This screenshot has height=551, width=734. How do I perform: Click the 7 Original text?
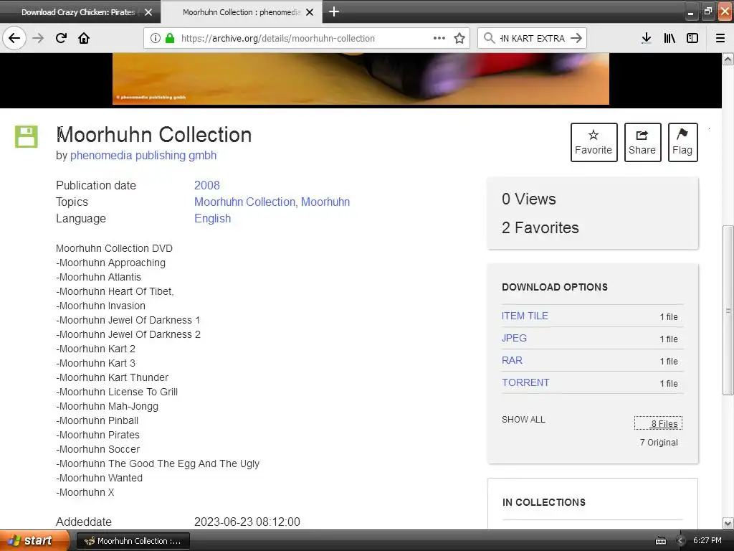659,442
